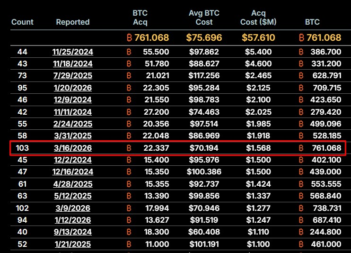This screenshot has height=253, width=351.
Task: Click the Bitcoin icon next to 709.715 BTC
Action: (302, 88)
